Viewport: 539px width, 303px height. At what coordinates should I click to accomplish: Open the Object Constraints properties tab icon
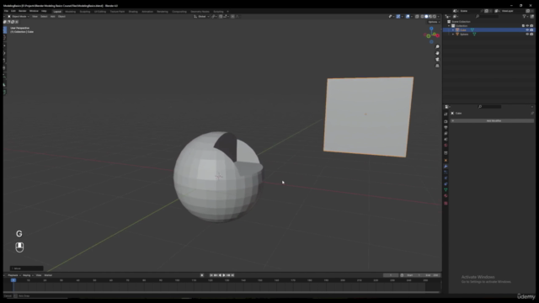tap(446, 183)
